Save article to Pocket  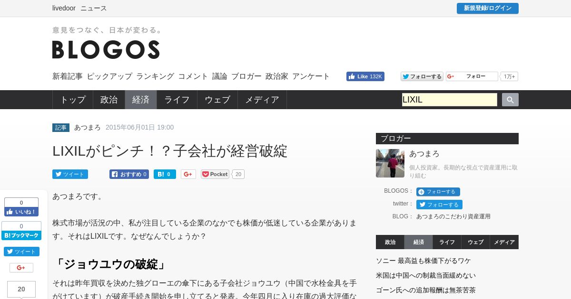(215, 174)
